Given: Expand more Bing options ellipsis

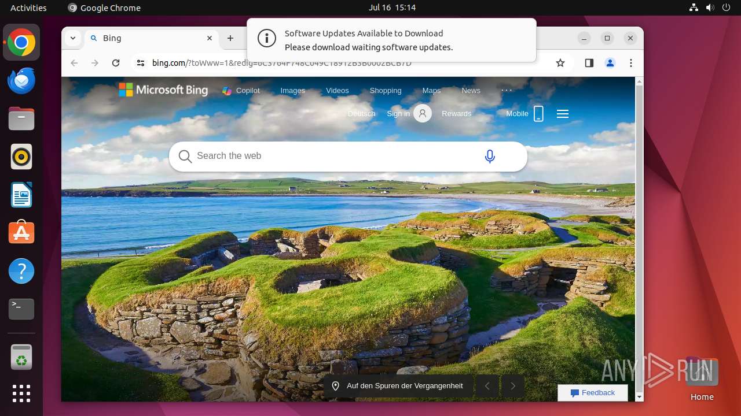Looking at the screenshot, I should (507, 90).
